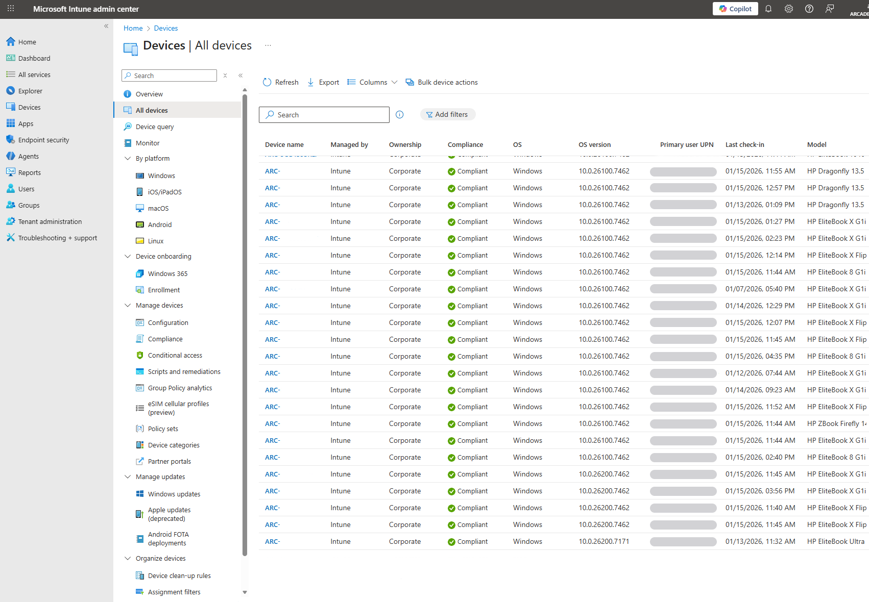
Task: Export the device list
Action: coord(323,82)
